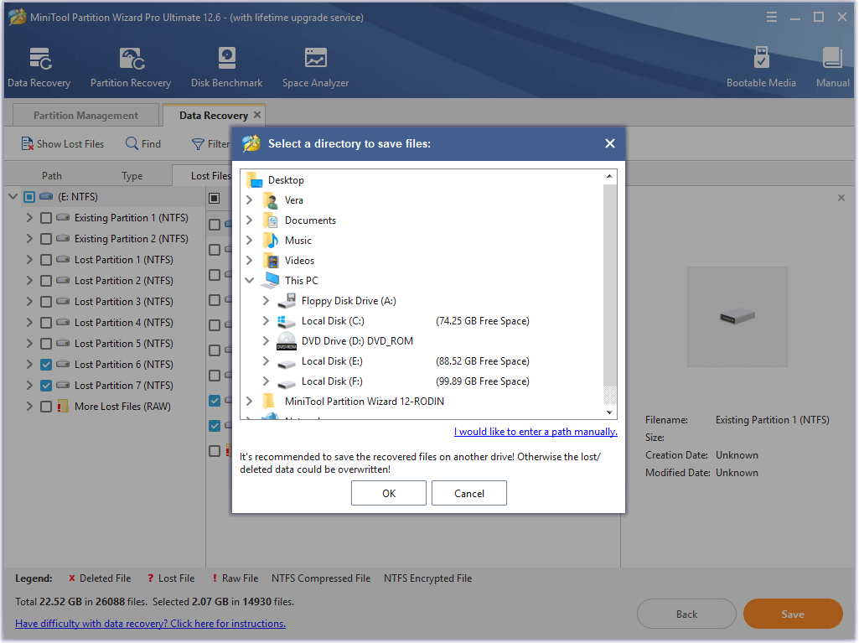This screenshot has width=859, height=643.
Task: Expand More Lost Files (RAW) node
Action: click(29, 407)
